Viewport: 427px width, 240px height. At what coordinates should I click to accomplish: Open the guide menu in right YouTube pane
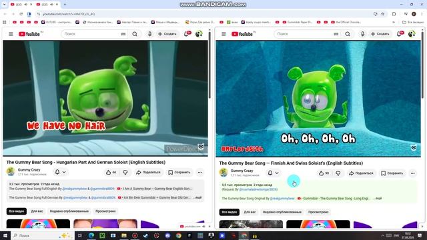[224, 34]
